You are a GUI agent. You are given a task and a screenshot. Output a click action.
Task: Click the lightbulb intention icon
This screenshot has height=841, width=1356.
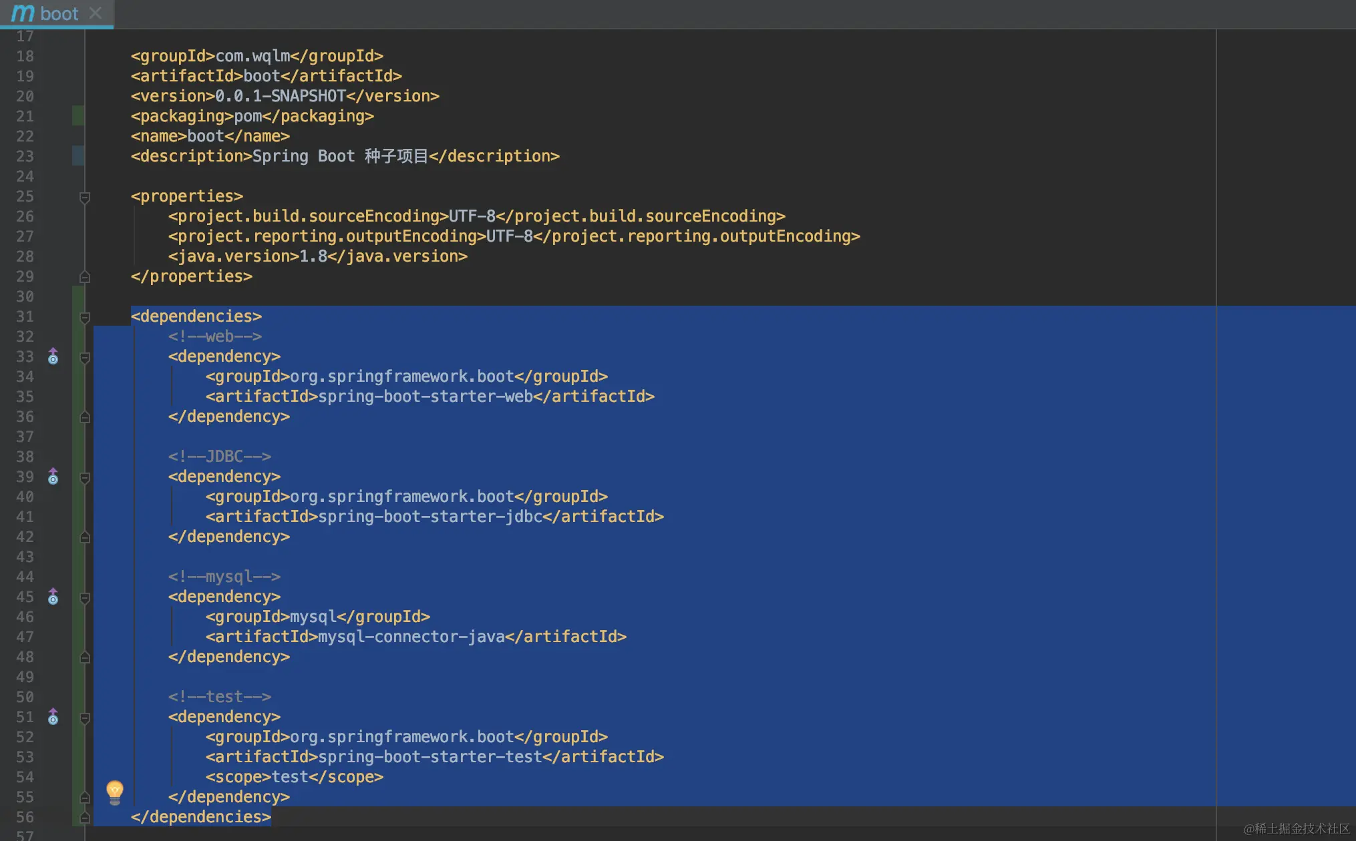click(x=115, y=792)
